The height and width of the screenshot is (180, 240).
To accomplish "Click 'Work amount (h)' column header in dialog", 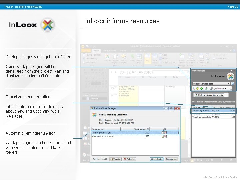I will tap(135, 129).
